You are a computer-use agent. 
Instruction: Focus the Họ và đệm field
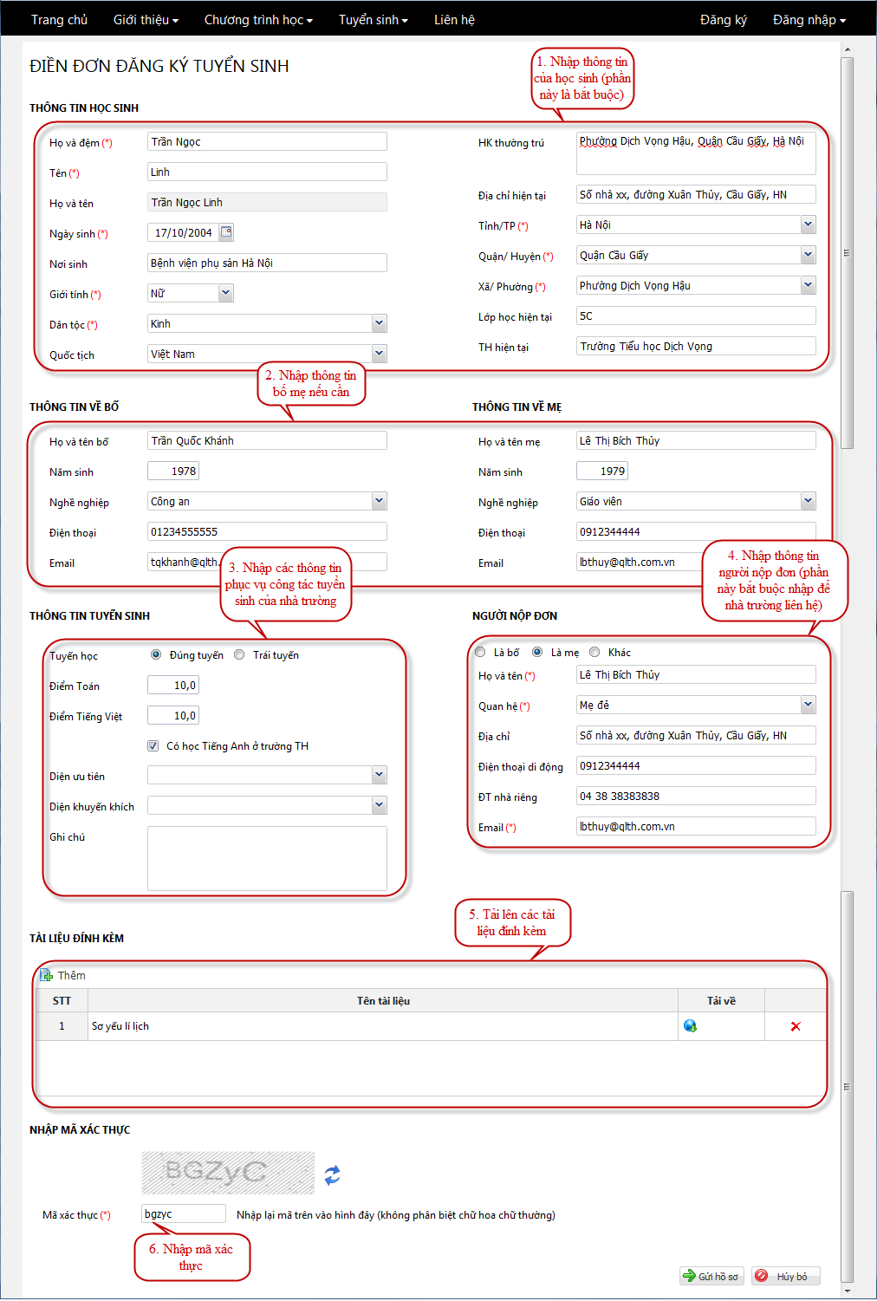click(267, 141)
